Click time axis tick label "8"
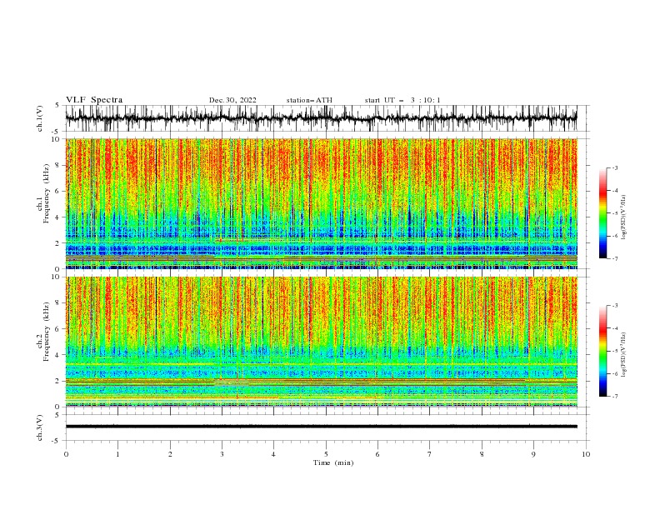This screenshot has height=510, width=660. coord(482,454)
